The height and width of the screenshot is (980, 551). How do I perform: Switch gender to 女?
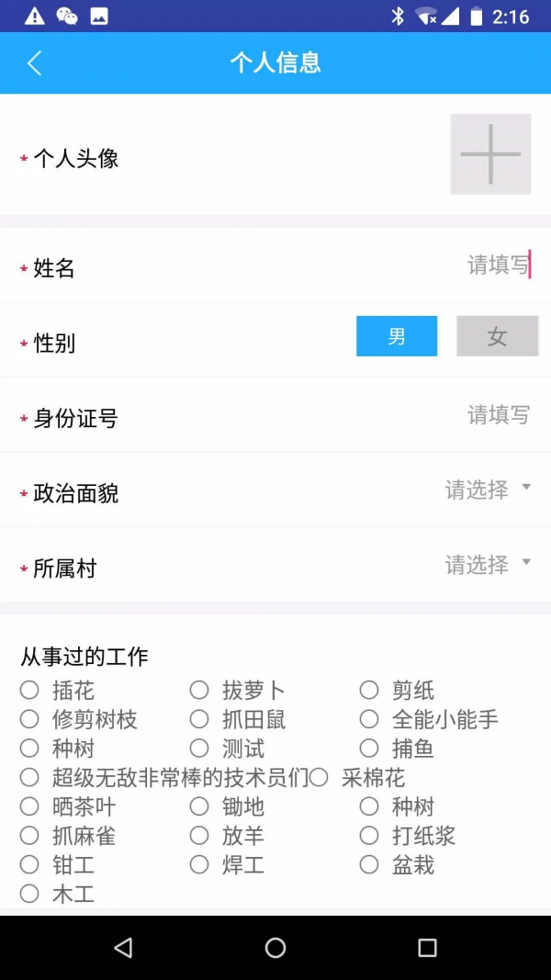pos(497,336)
